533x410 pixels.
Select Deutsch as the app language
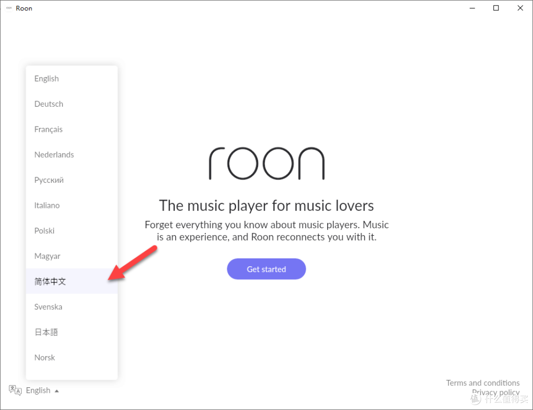click(x=48, y=104)
